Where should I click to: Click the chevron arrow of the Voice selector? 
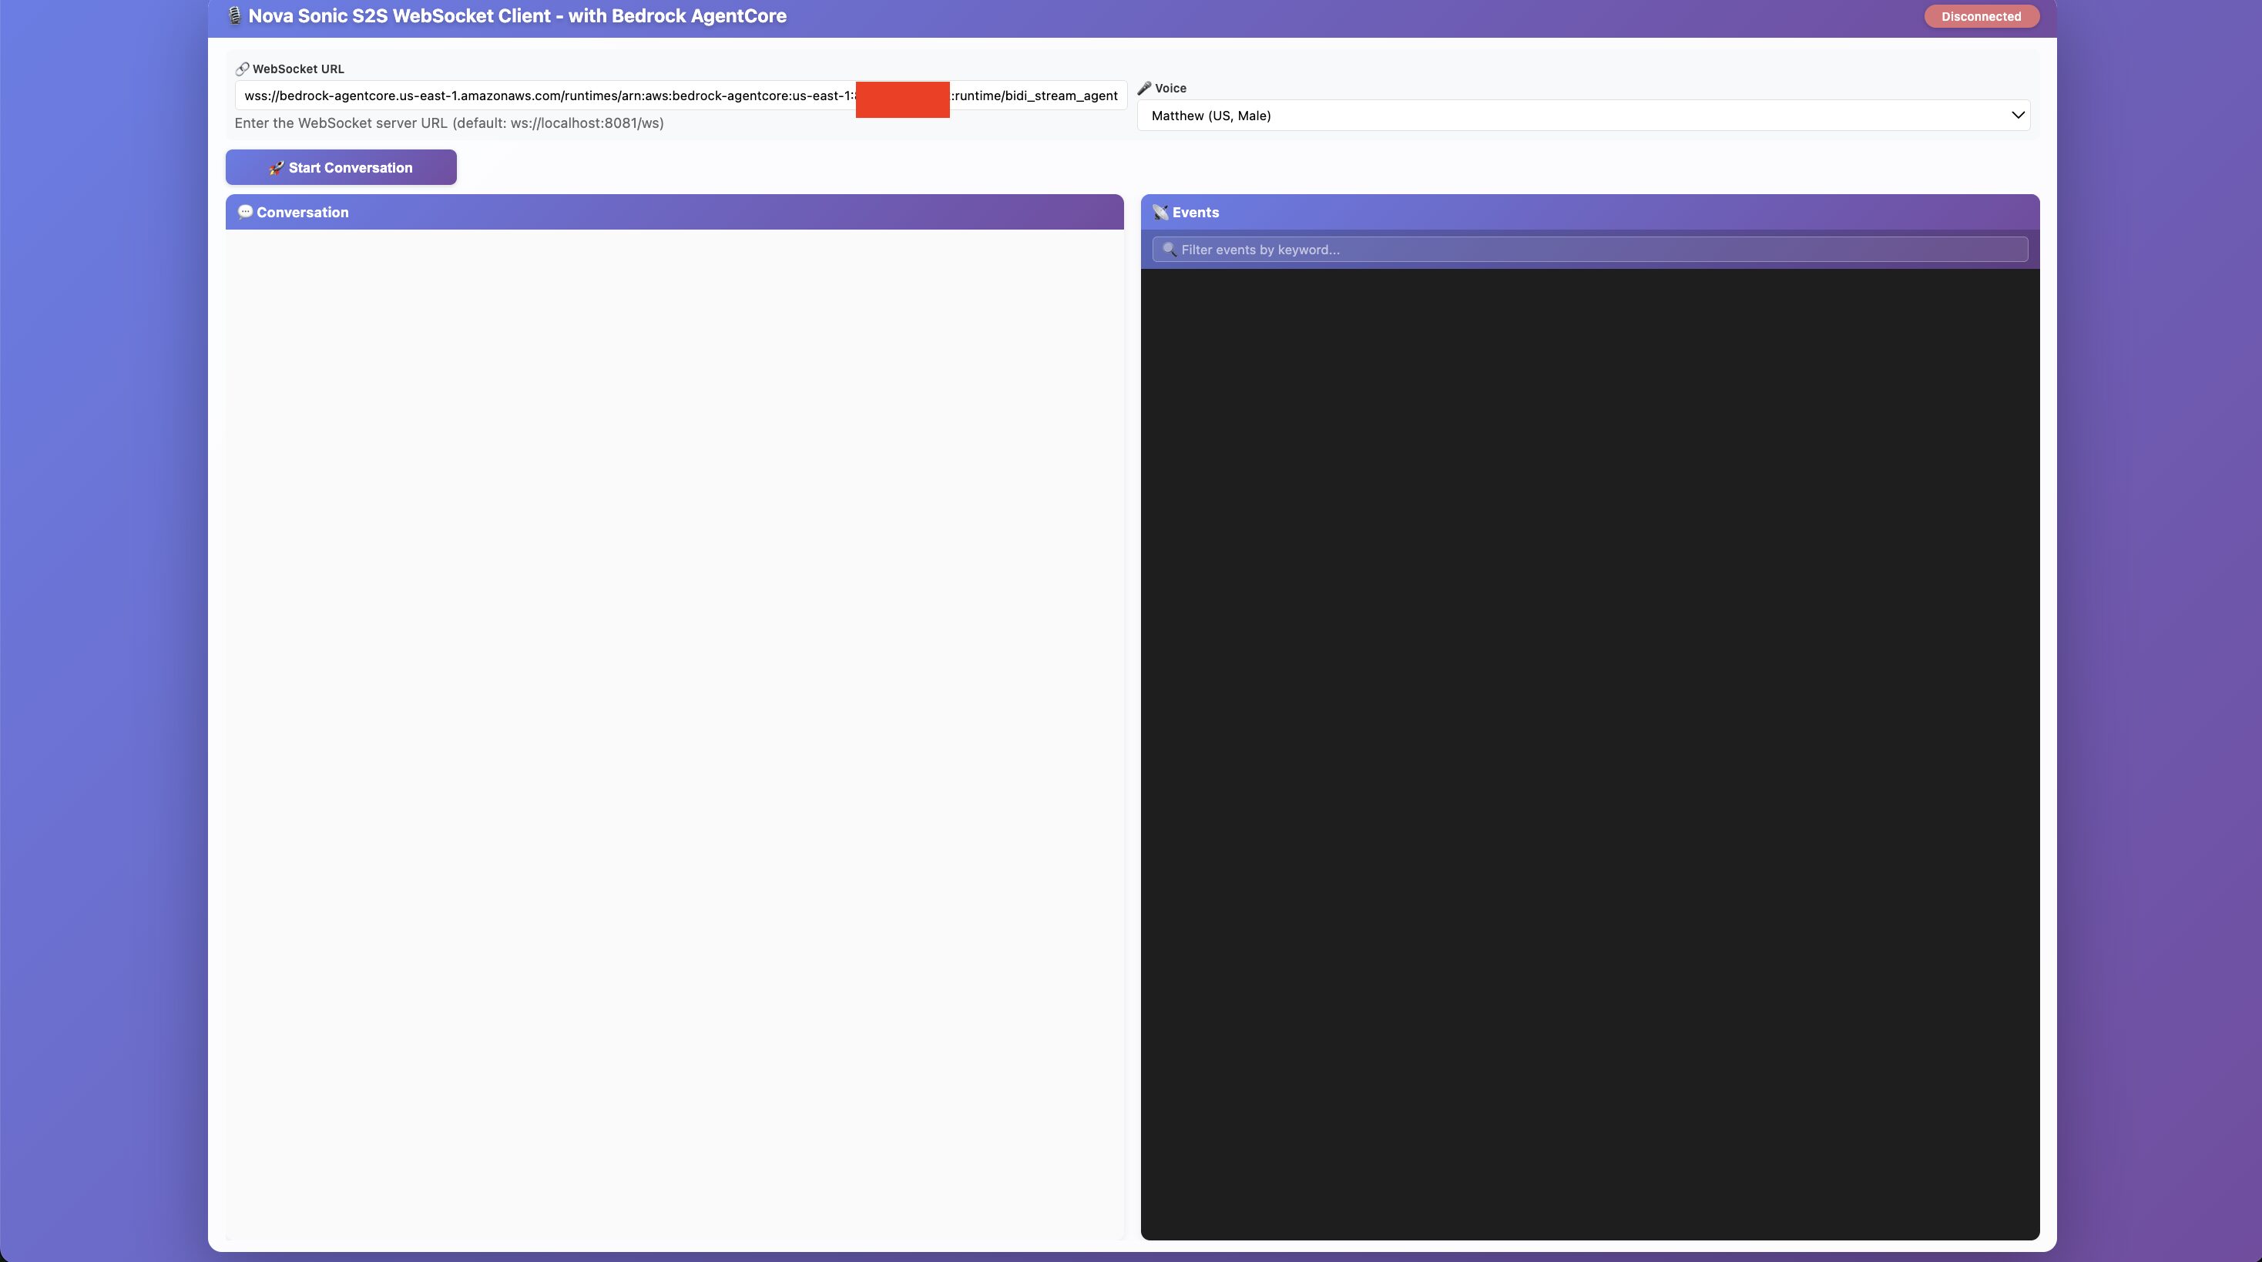(2017, 115)
